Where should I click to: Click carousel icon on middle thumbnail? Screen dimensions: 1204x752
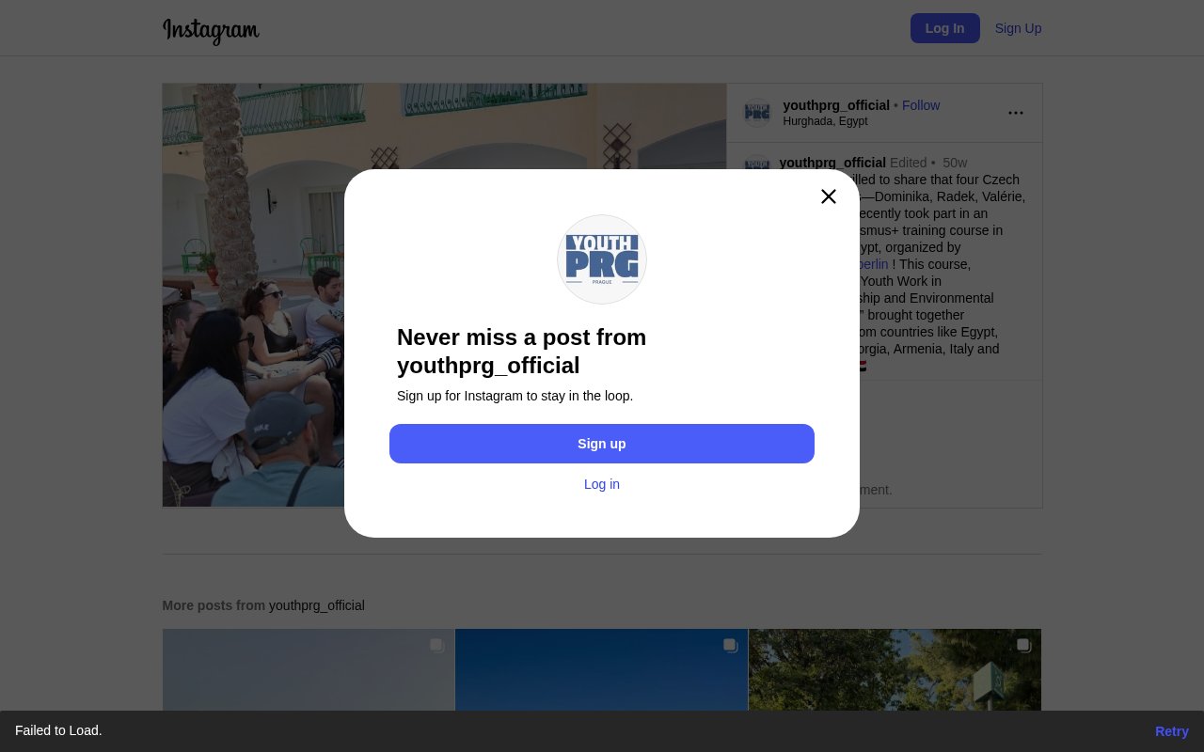point(731,645)
